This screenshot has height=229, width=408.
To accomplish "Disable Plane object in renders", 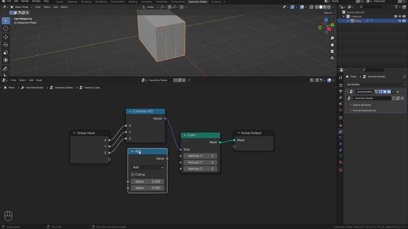I will (x=404, y=21).
